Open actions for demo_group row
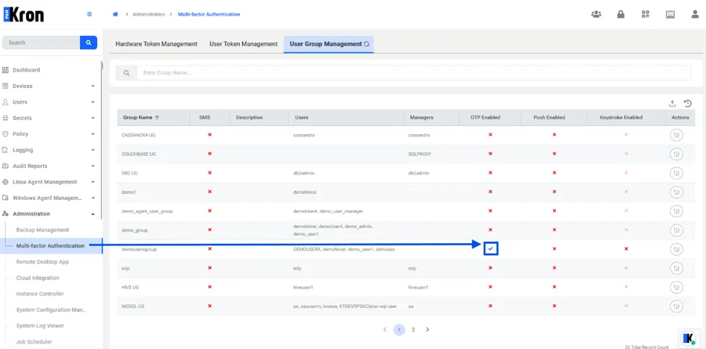Screen dimensions: 706x349 (676, 230)
